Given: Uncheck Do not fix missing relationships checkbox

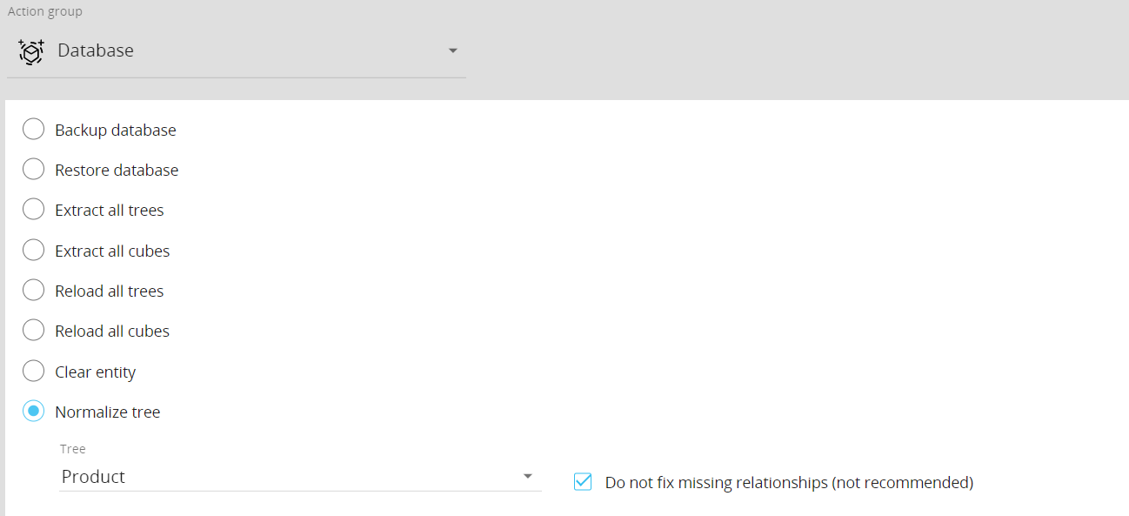Looking at the screenshot, I should pyautogui.click(x=583, y=482).
